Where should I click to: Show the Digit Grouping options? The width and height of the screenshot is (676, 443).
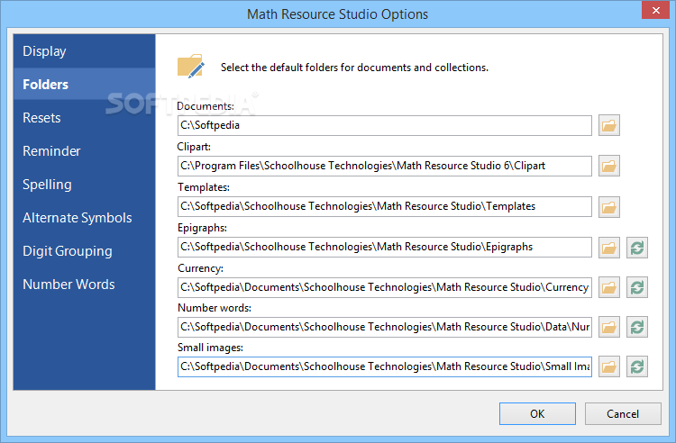click(84, 251)
